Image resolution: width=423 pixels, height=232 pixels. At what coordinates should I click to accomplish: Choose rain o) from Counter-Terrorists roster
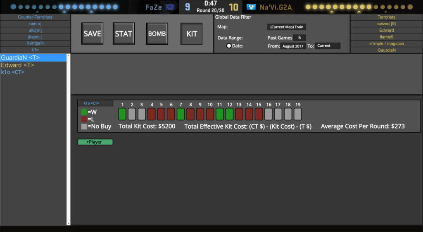[x=35, y=24]
